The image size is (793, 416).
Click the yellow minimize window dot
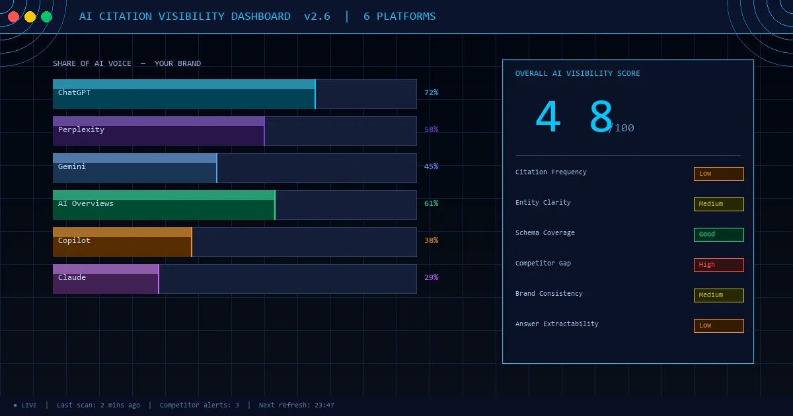[30, 17]
